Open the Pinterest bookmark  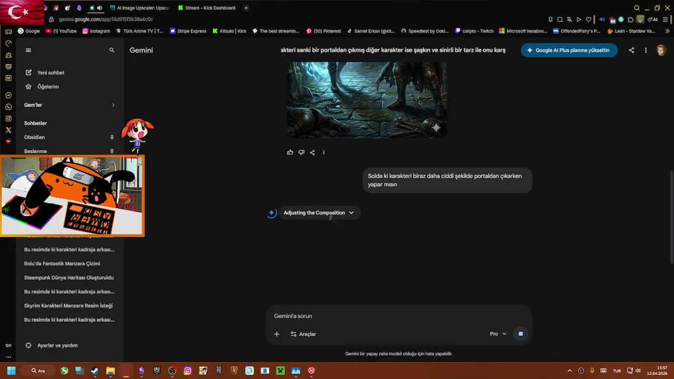pos(323,31)
